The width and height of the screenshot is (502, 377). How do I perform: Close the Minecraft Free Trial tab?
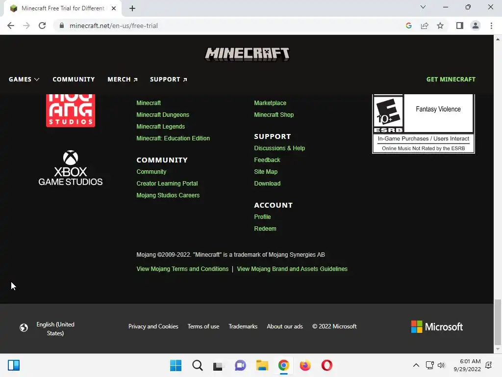click(x=114, y=8)
